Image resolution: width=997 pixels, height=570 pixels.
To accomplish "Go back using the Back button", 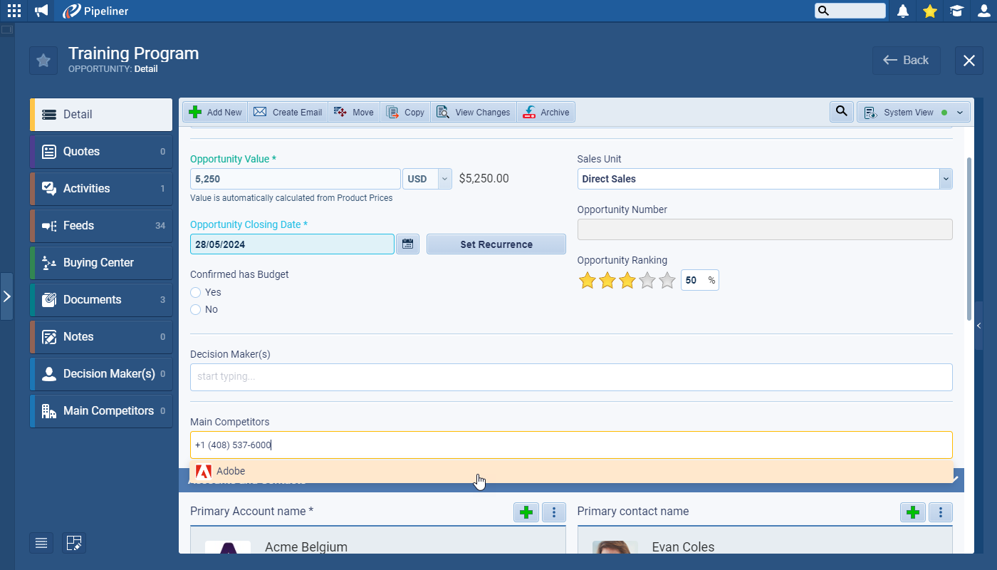I will tap(906, 61).
